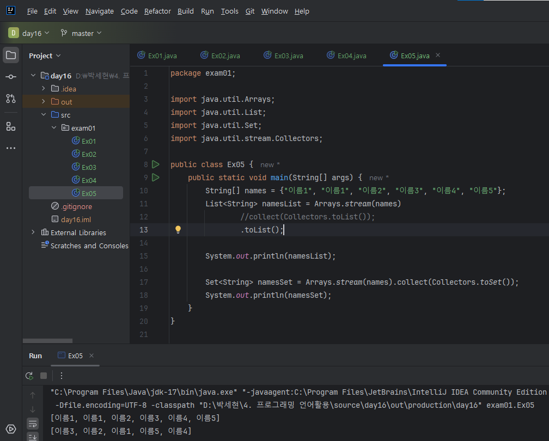Switch to the Ex03.java tab

pyautogui.click(x=288, y=56)
